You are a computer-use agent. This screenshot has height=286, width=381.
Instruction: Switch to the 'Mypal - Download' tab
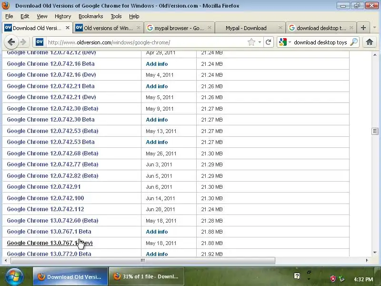(x=250, y=28)
